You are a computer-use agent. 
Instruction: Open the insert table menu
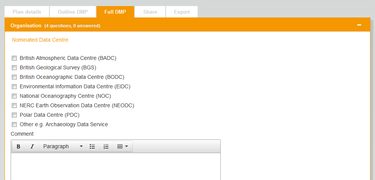pyautogui.click(x=122, y=147)
